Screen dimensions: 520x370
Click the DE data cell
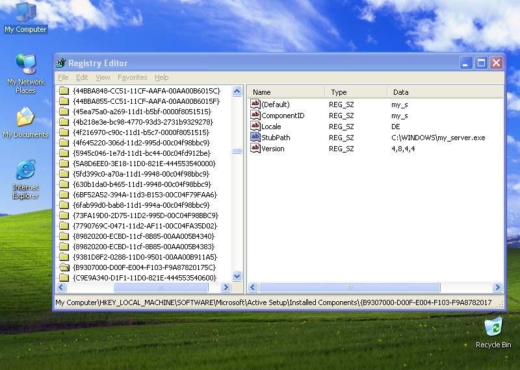point(396,127)
